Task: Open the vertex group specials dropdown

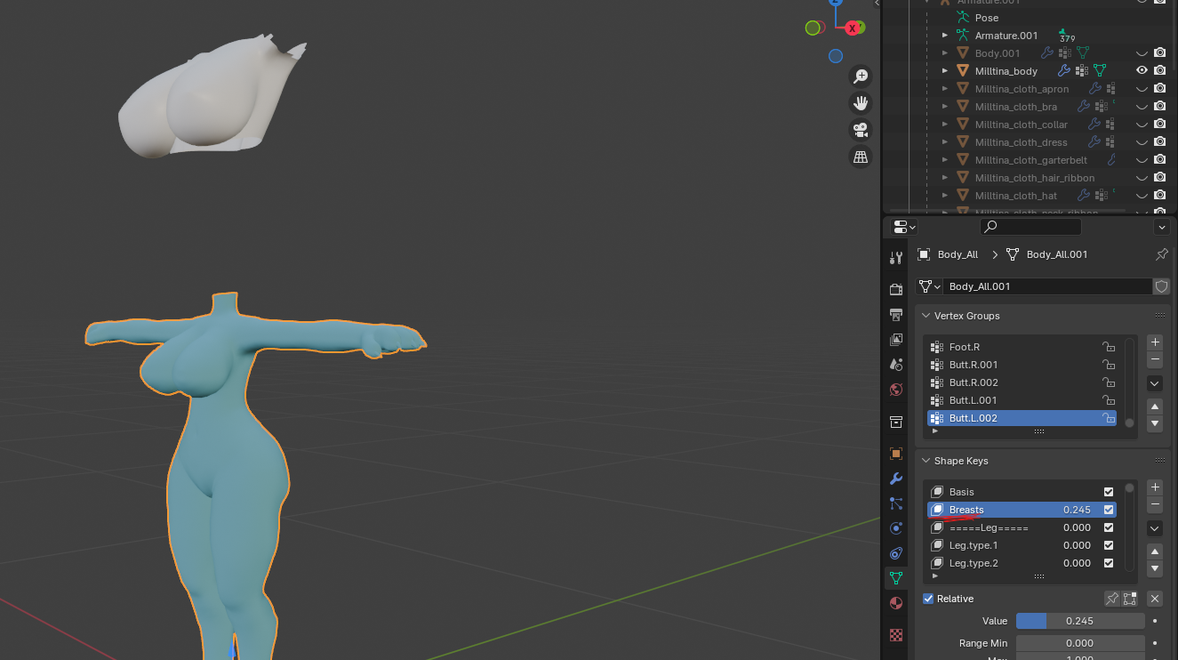Action: point(1155,383)
